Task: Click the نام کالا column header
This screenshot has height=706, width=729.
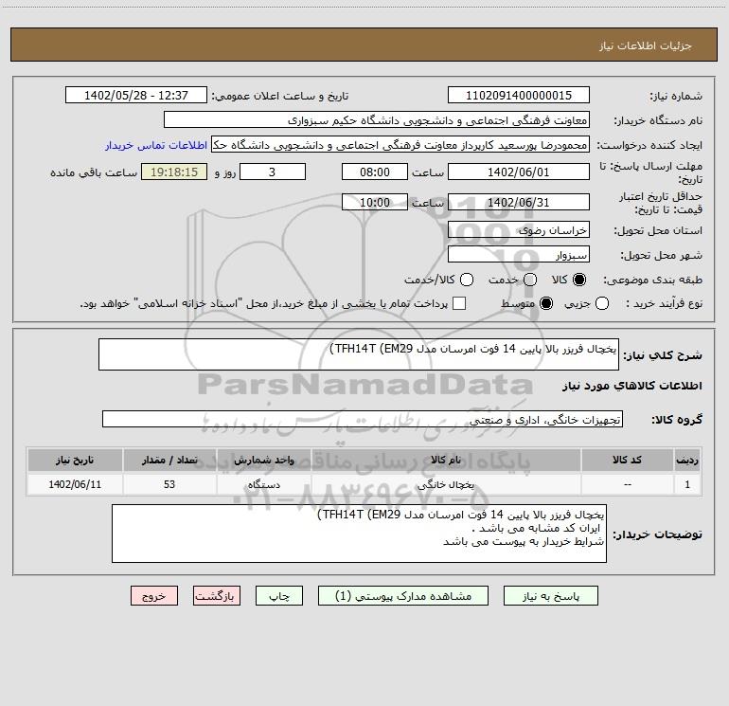Action: 446,460
